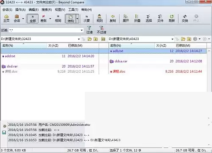This screenshot has height=153, width=212.
Task: Click the log panel save disk icon
Action: [x=4, y=133]
